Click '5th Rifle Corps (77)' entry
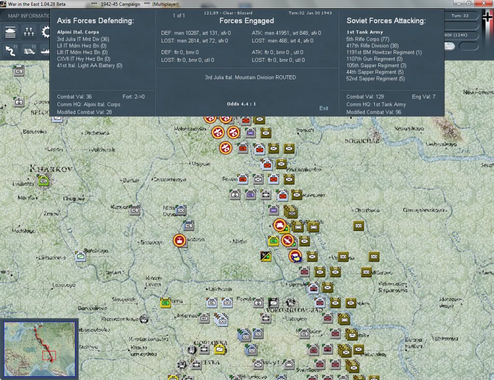 coord(368,39)
